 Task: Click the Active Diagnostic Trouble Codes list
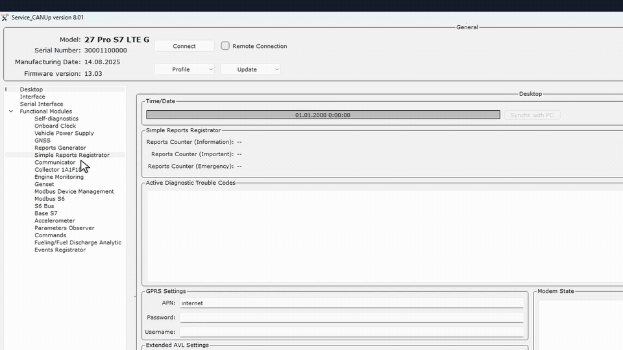click(x=385, y=236)
